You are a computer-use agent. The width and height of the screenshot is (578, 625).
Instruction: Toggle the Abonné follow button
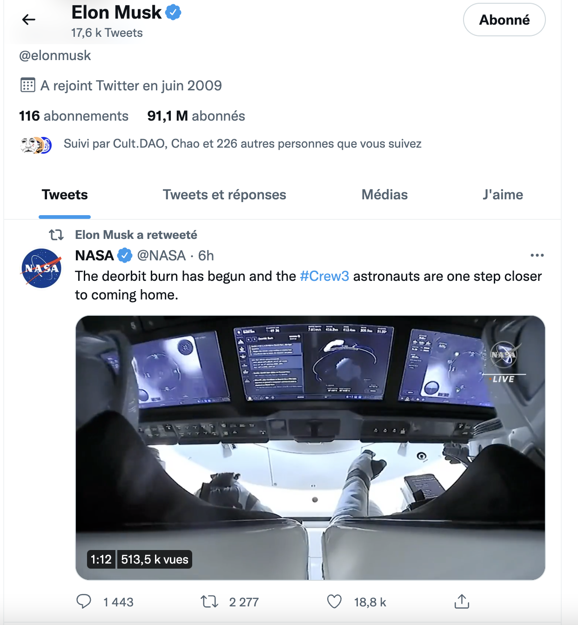(504, 20)
